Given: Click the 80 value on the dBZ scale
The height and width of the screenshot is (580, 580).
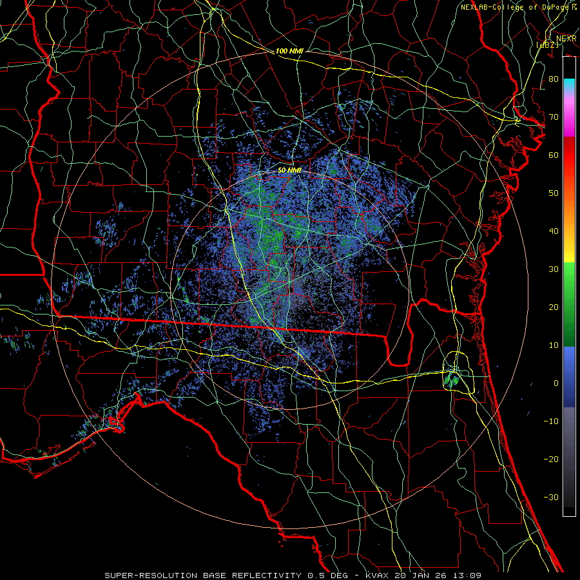Looking at the screenshot, I should click(x=554, y=79).
